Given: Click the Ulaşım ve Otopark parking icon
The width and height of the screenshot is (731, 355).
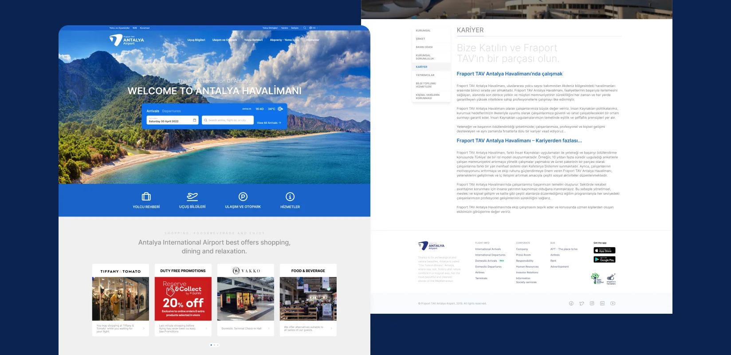Looking at the screenshot, I should coord(243,197).
